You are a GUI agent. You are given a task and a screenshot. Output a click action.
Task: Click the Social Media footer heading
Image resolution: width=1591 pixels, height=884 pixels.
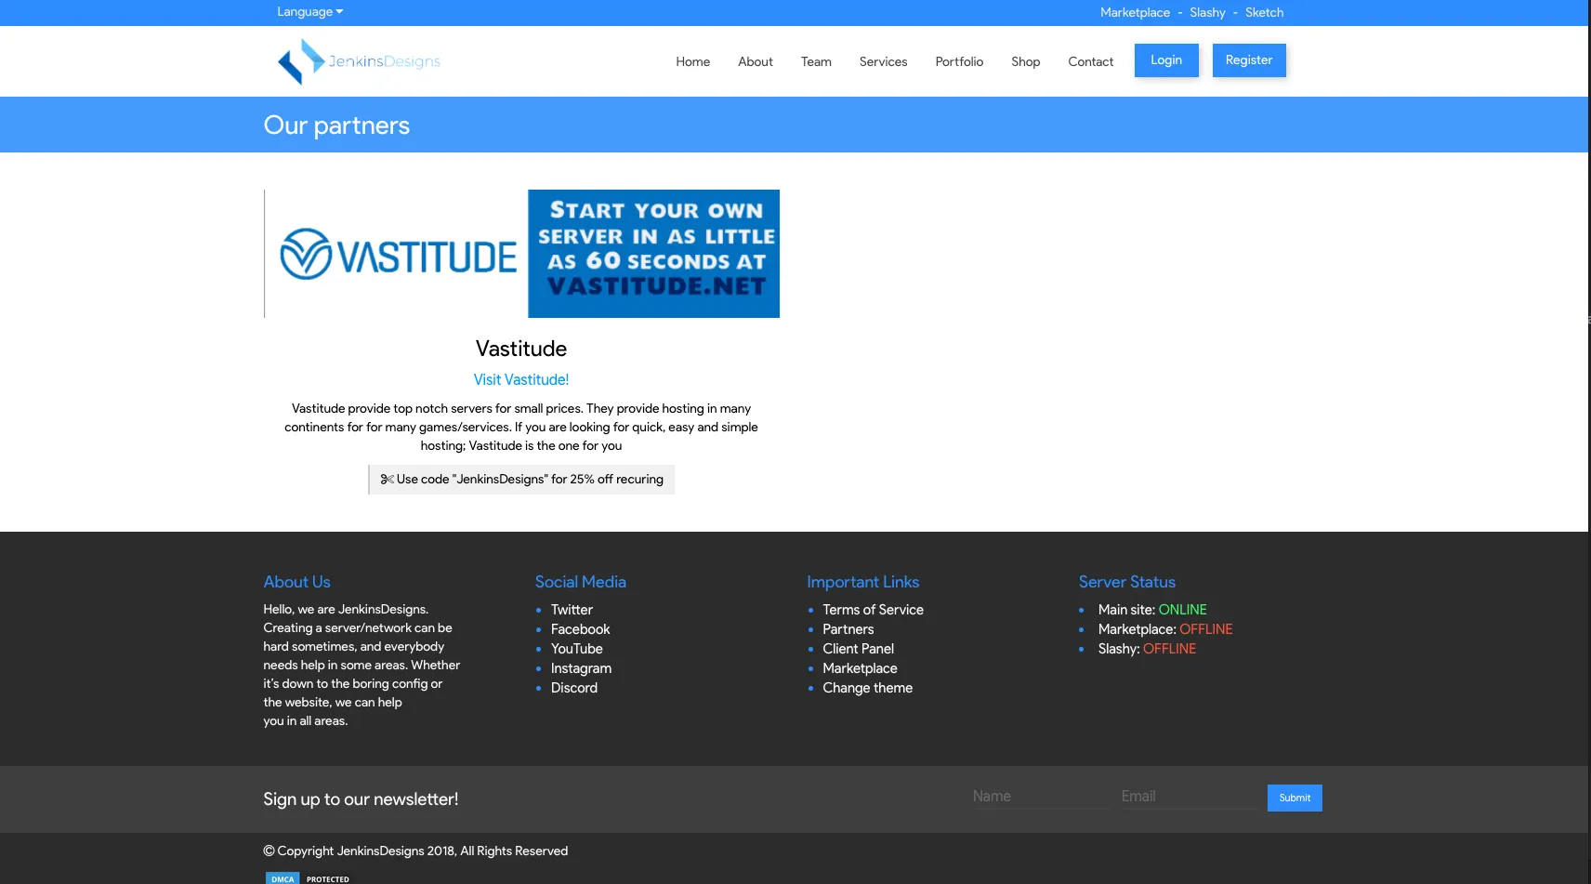(x=581, y=582)
